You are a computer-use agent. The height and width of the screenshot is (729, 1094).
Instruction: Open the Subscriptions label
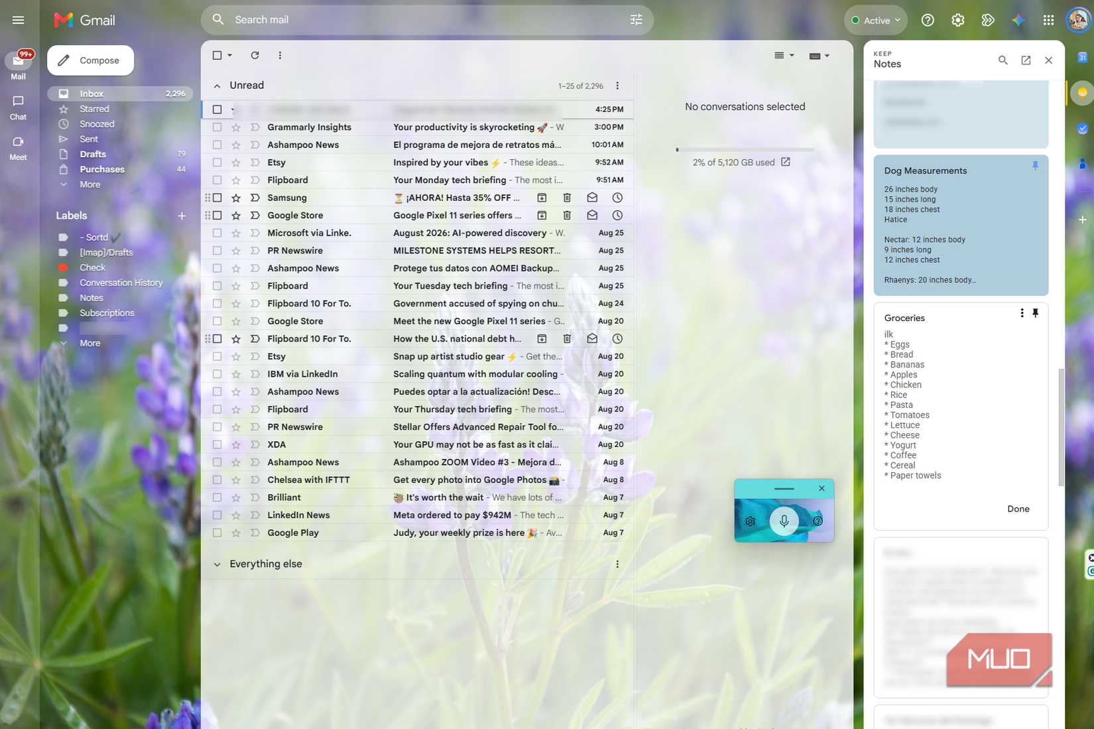click(107, 313)
